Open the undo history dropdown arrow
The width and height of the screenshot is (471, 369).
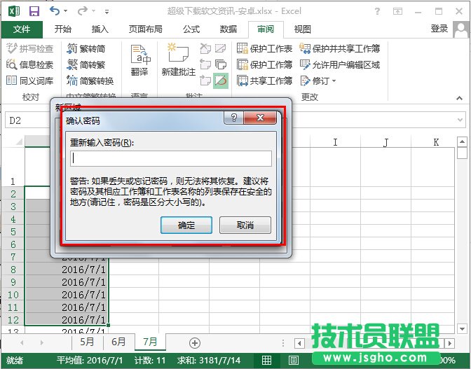(68, 11)
